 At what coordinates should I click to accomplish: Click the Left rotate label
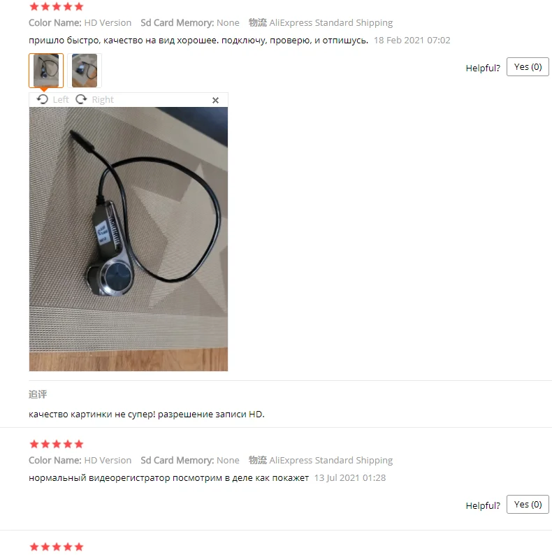coord(61,100)
